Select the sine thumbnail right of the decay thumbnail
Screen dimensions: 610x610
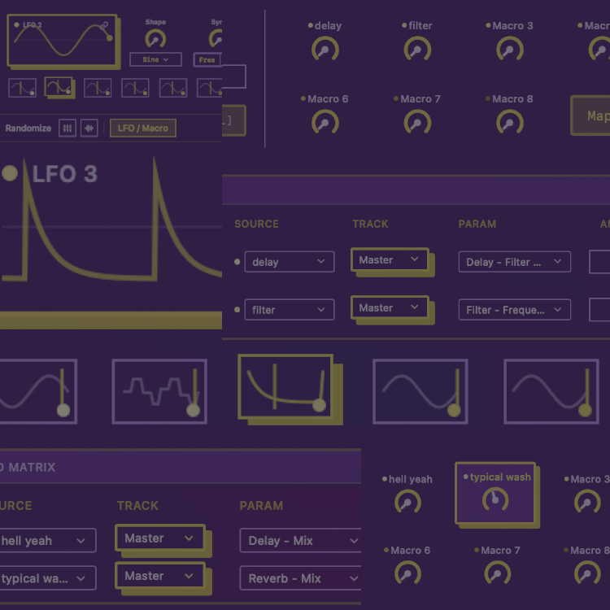coord(420,391)
